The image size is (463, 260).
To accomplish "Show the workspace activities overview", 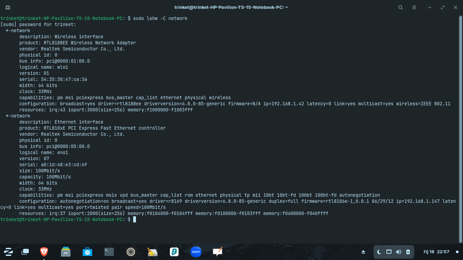I will point(25,252).
